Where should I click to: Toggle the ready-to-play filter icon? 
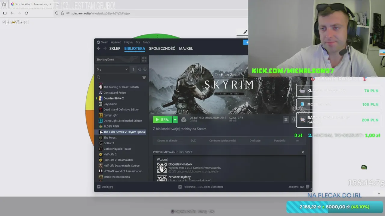tap(145, 69)
